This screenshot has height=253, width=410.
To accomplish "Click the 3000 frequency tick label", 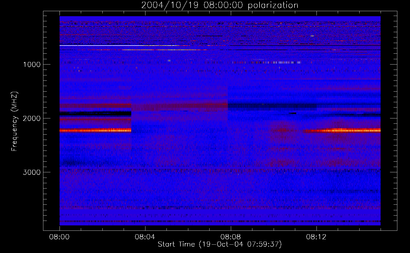I will [32, 172].
